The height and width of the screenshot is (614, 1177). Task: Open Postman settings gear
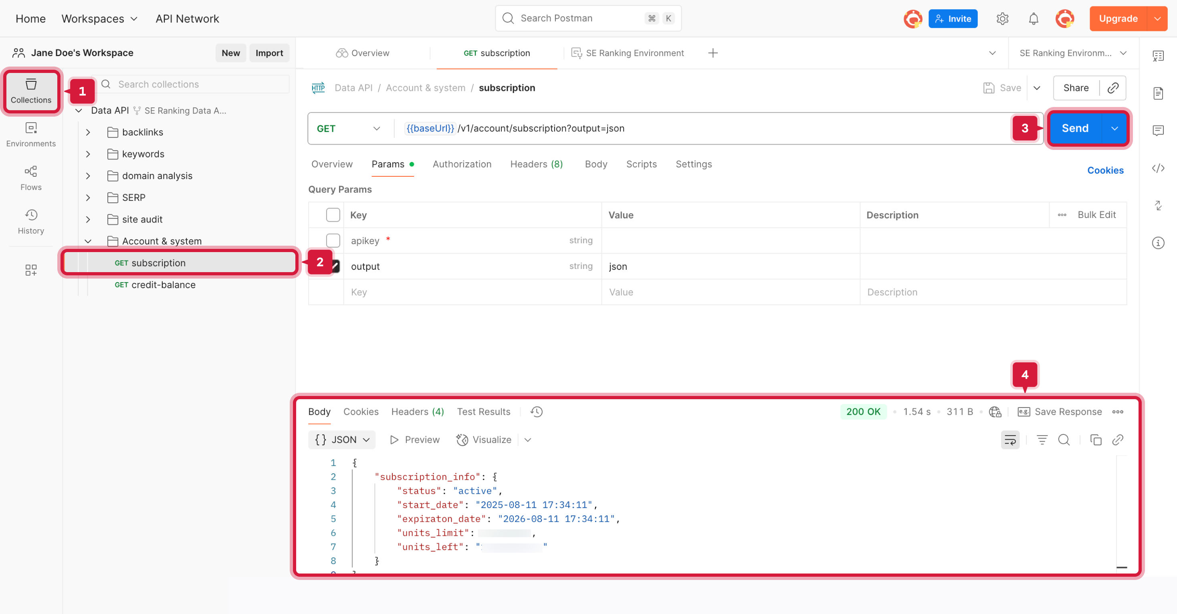[1002, 18]
